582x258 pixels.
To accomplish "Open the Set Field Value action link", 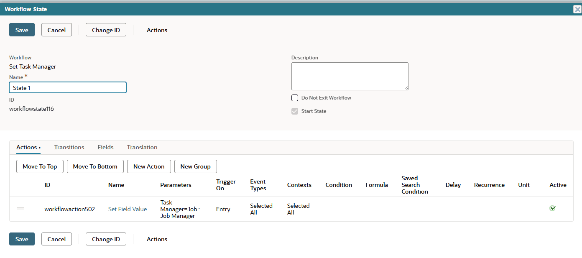I will tap(128, 209).
